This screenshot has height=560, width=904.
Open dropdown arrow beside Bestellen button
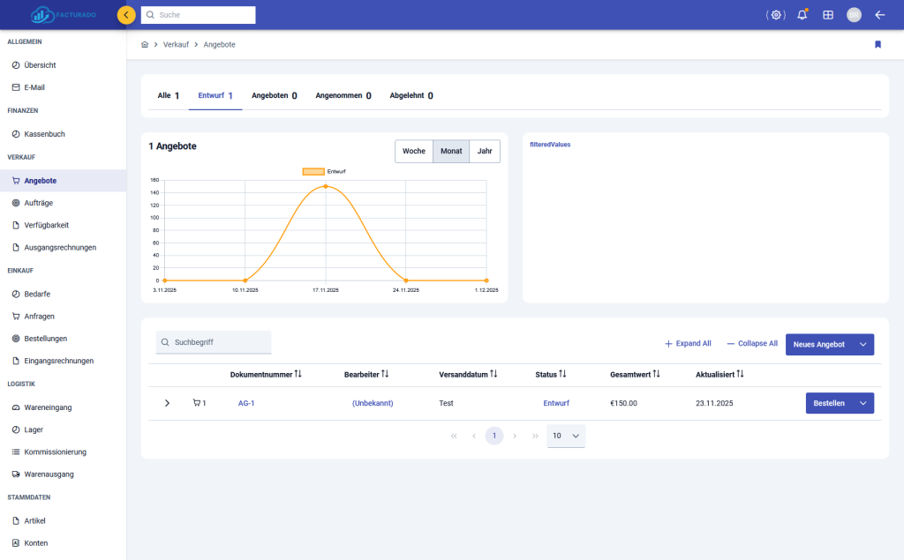[x=863, y=403]
